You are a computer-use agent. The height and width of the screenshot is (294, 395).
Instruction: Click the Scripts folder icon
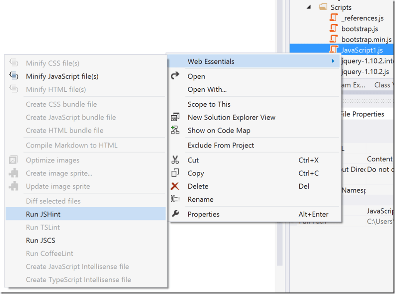coord(323,7)
